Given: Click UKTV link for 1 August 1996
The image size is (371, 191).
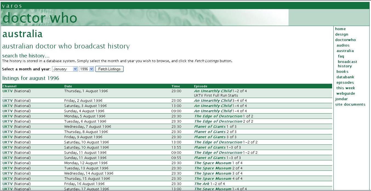Looking at the screenshot, I should [x=8, y=91].
